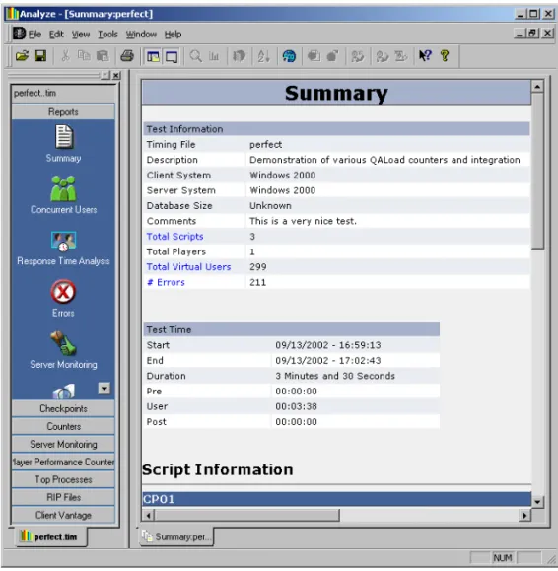
Task: Click the Duration value '3 Minutes and 30 Seconds'
Action: (335, 376)
